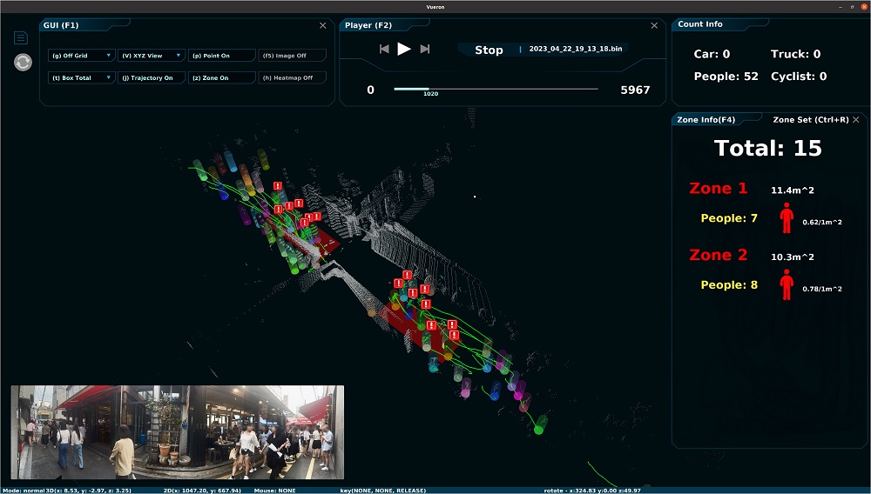Toggle the (p) Point On option
Viewport: 871px width, 494px height.
point(221,56)
